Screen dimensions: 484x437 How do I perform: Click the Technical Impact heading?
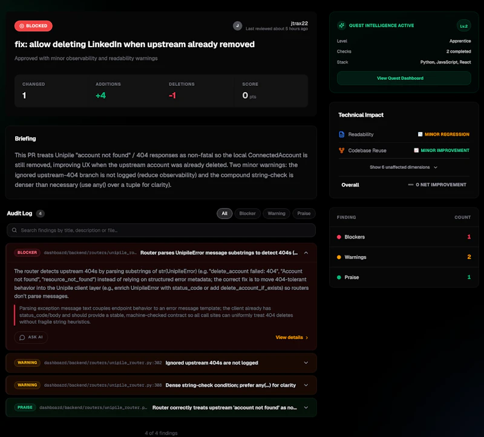point(361,115)
